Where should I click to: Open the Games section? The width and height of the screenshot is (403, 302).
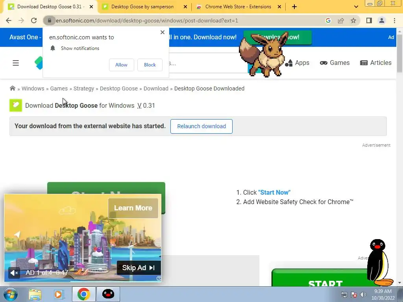coord(335,63)
